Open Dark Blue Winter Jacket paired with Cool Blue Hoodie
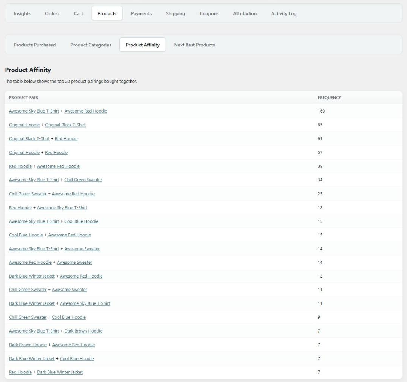 (32, 359)
